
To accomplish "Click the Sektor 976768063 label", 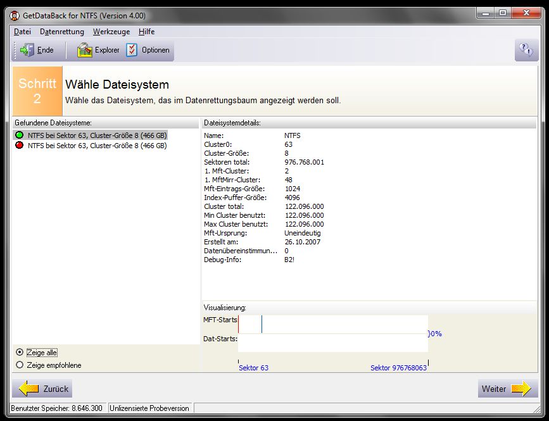I will 398,368.
